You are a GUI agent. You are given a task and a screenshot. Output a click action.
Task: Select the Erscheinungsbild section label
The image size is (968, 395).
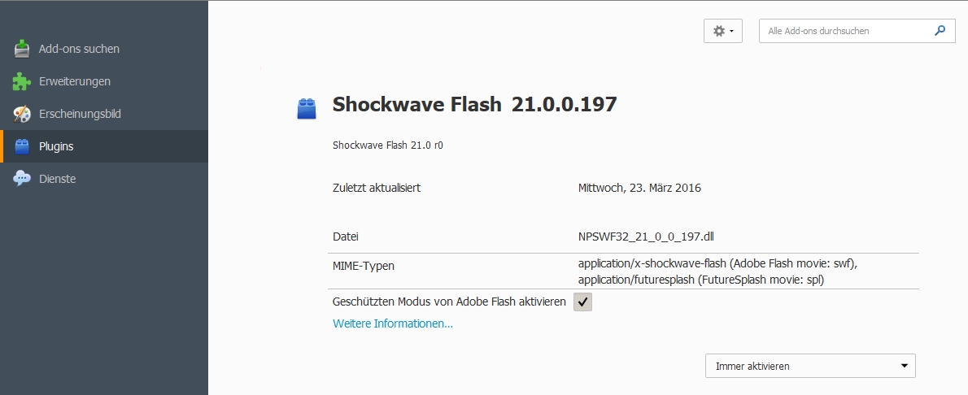click(x=80, y=114)
